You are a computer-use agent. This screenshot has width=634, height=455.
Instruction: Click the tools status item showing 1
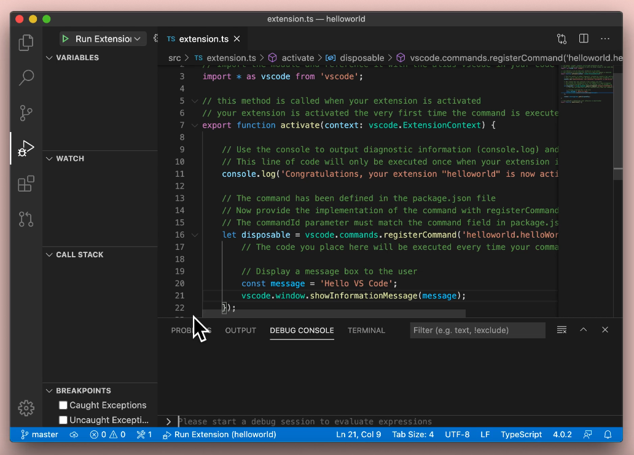pos(144,434)
